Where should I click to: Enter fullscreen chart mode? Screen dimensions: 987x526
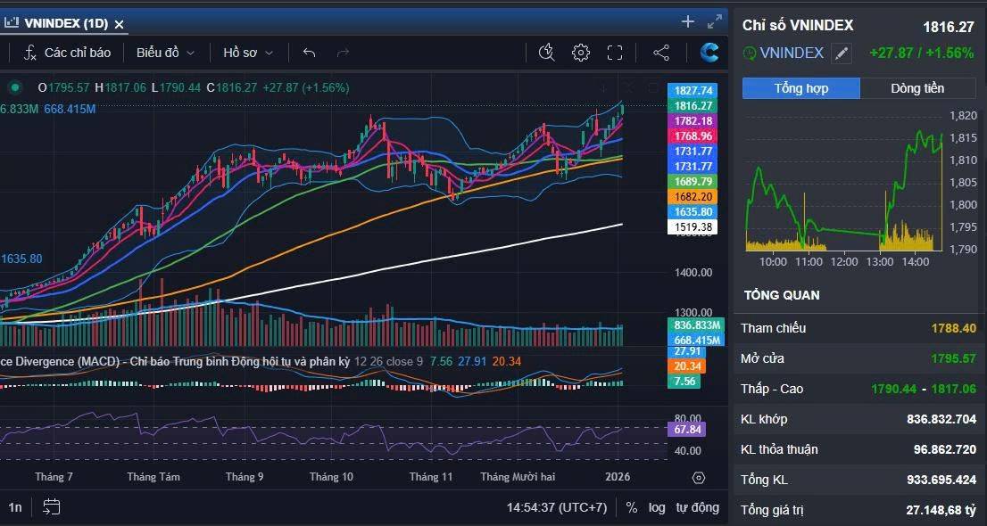pyautogui.click(x=615, y=53)
